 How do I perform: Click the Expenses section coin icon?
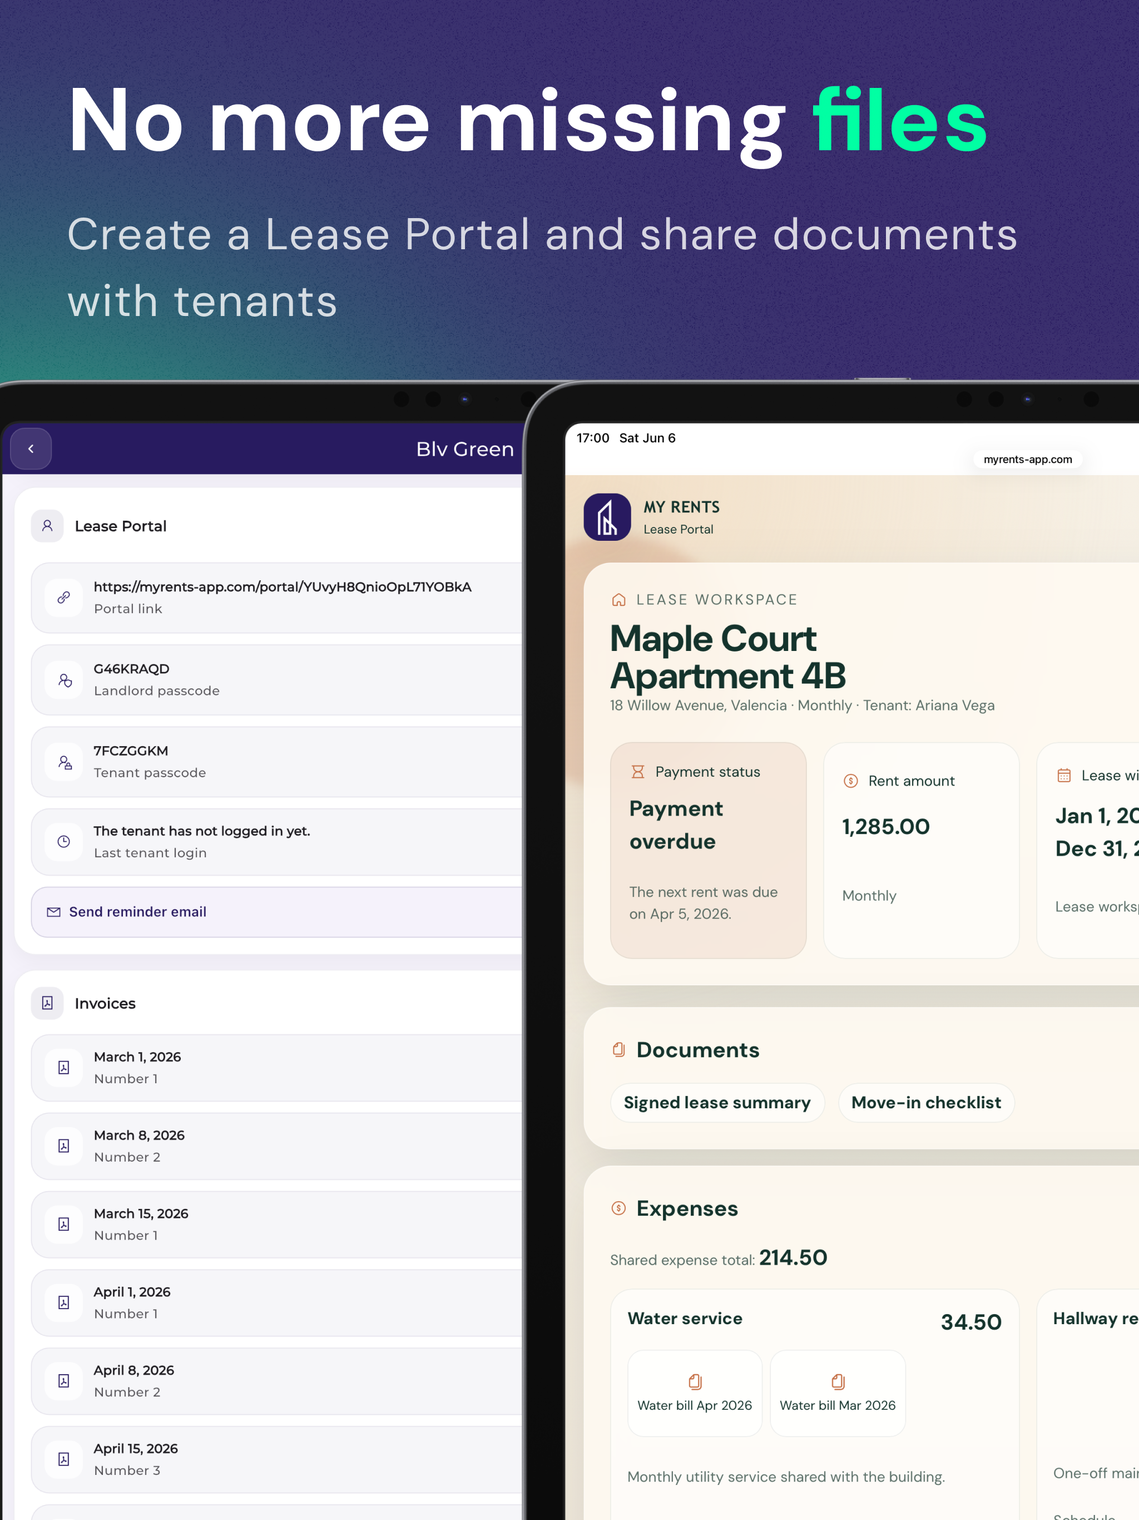pyautogui.click(x=618, y=1208)
